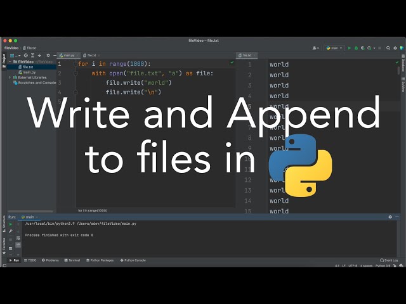Collapse the fileVideo project folder
The image size is (406, 304).
tap(10, 62)
